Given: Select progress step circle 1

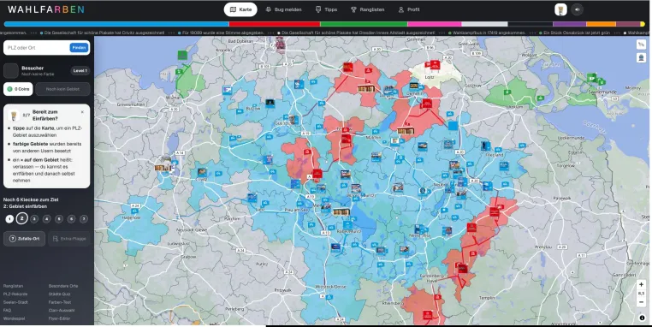Looking at the screenshot, I should 9,219.
